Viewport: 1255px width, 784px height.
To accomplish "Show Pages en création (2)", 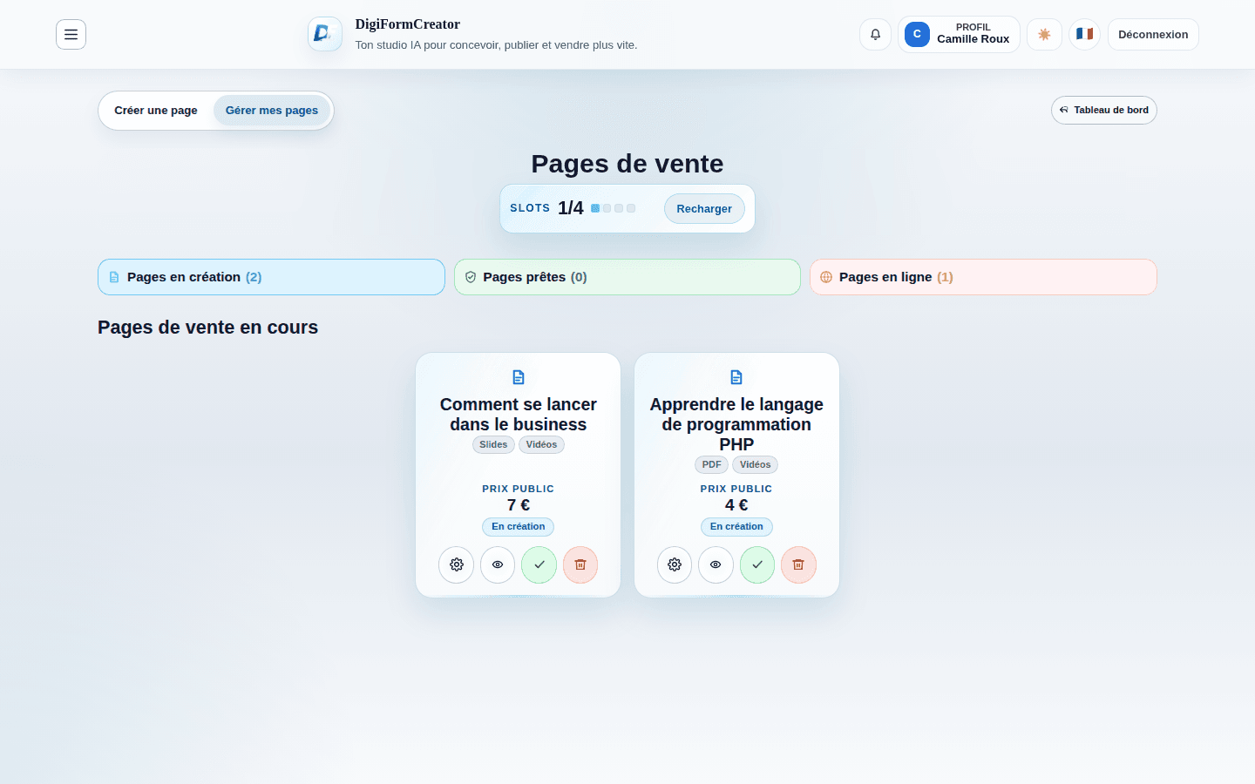I will pos(271,277).
